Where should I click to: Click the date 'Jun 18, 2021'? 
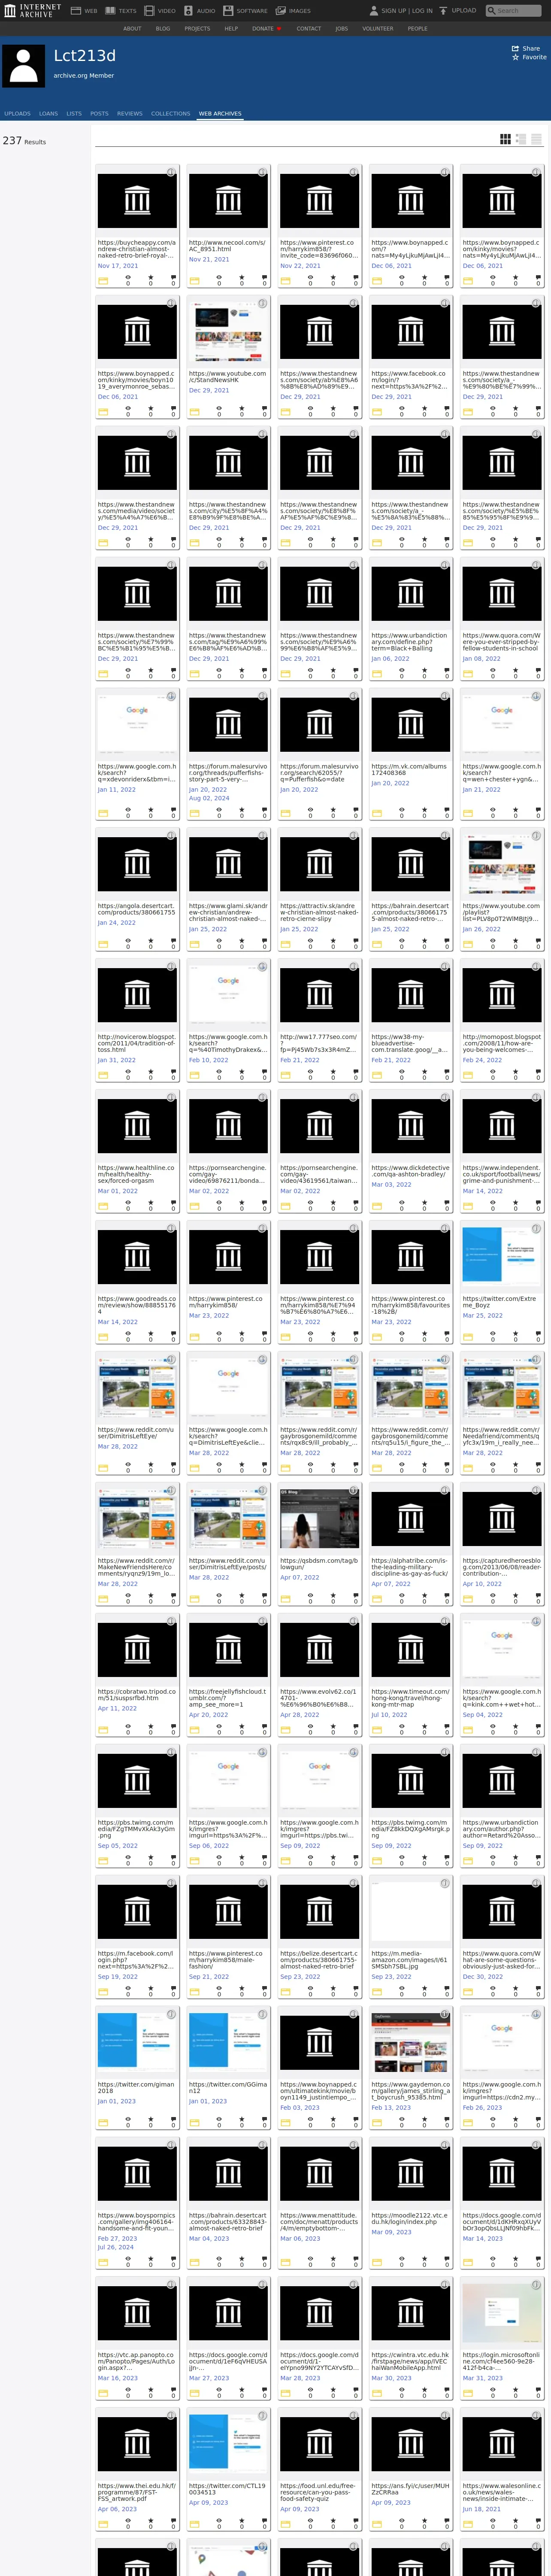coord(482,2508)
